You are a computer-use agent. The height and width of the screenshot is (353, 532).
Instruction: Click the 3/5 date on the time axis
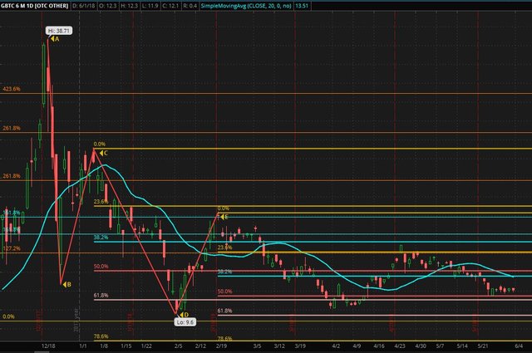tap(257, 346)
